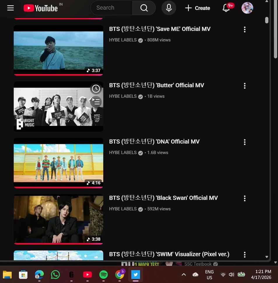Open clock and date 1:21 PM
This screenshot has height=283, width=278.
(x=261, y=275)
